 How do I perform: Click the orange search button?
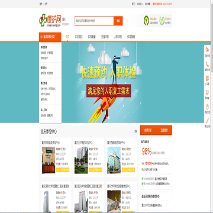tap(118, 21)
